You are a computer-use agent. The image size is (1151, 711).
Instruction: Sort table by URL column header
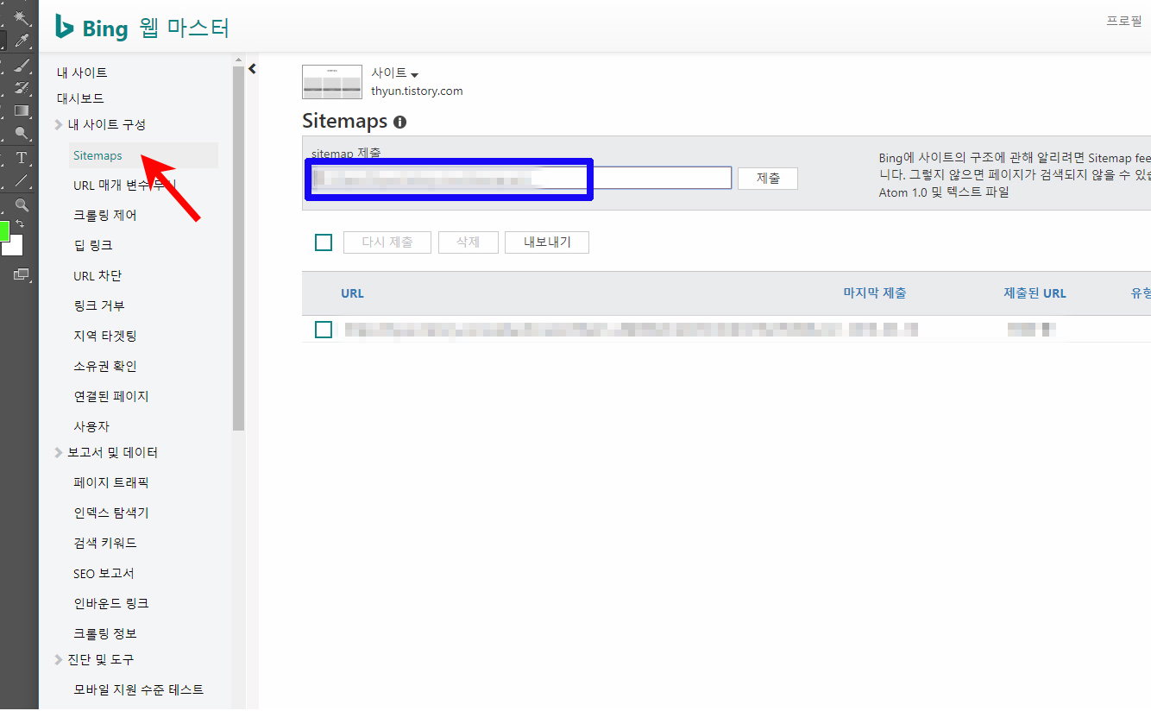(x=352, y=293)
